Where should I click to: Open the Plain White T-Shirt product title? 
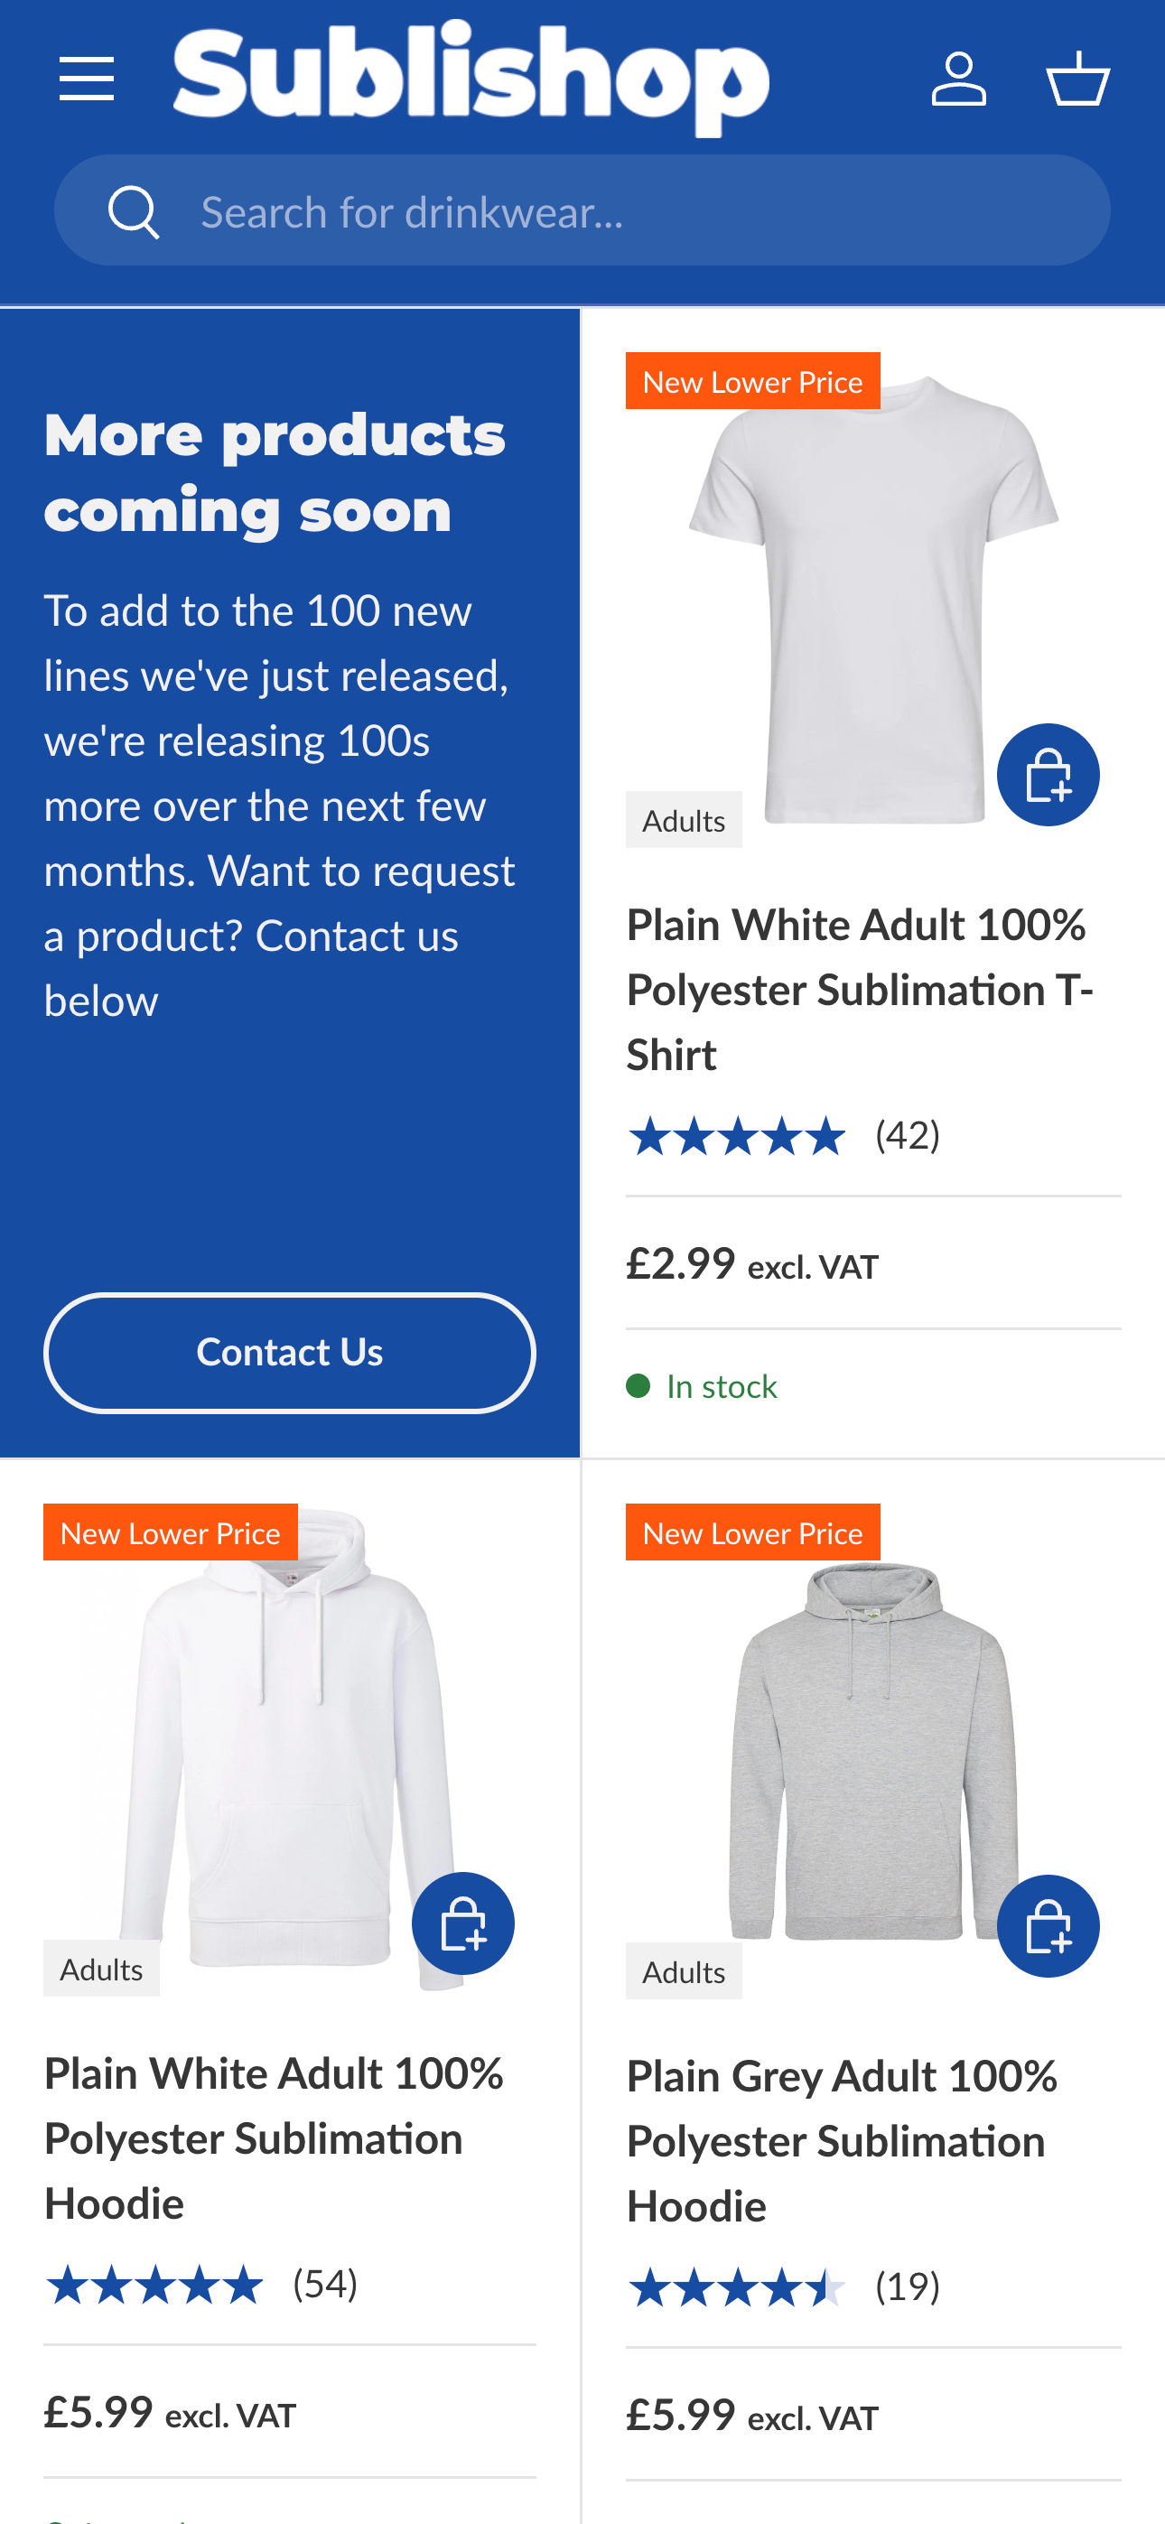click(859, 990)
